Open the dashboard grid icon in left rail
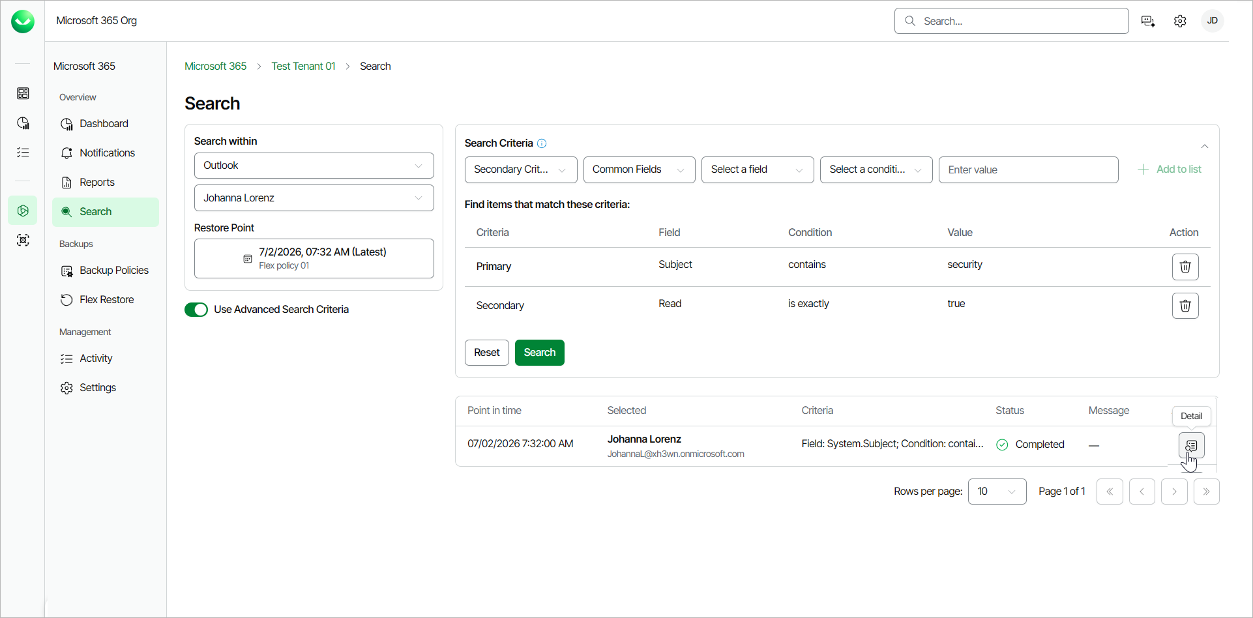 pyautogui.click(x=23, y=93)
